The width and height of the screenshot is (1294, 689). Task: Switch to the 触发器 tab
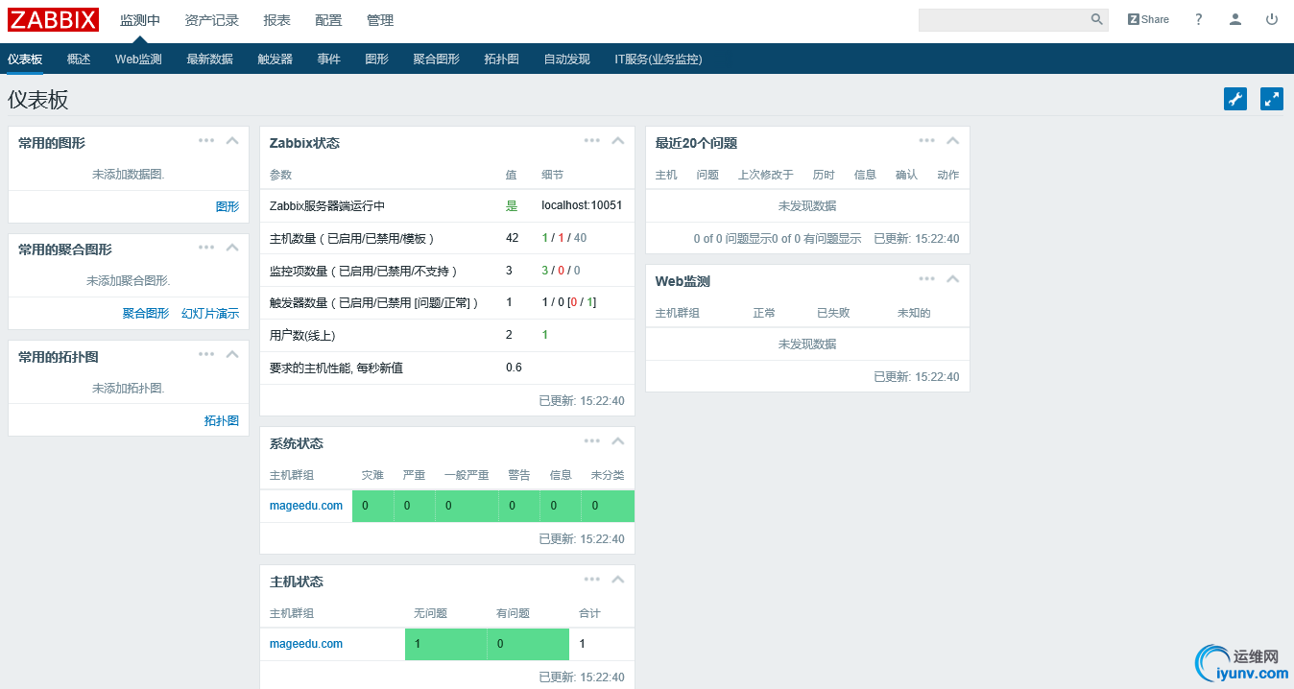click(x=276, y=59)
